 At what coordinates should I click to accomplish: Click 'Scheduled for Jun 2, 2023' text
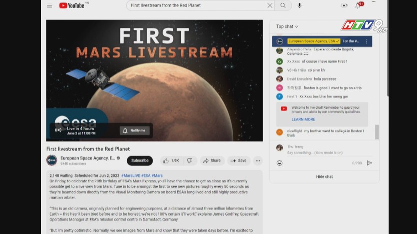(x=97, y=176)
